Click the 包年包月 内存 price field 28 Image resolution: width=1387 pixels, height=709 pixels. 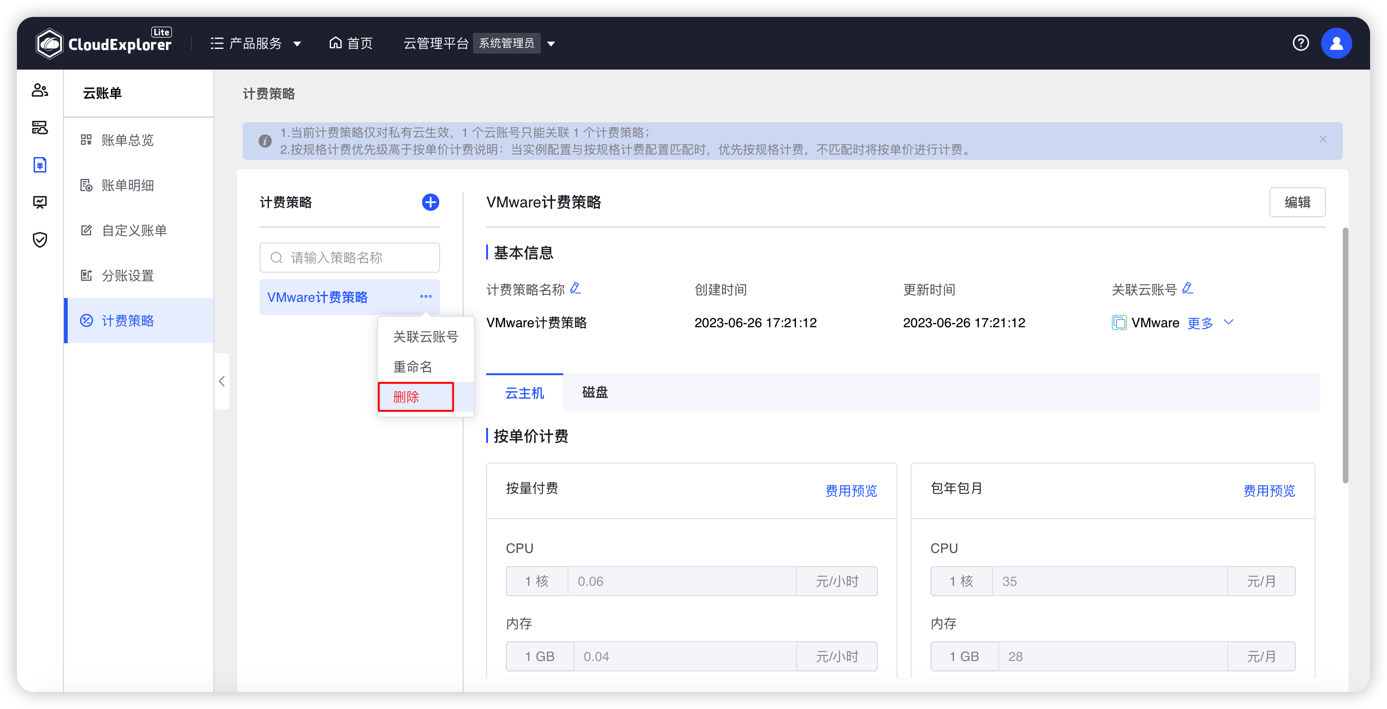pos(1113,656)
